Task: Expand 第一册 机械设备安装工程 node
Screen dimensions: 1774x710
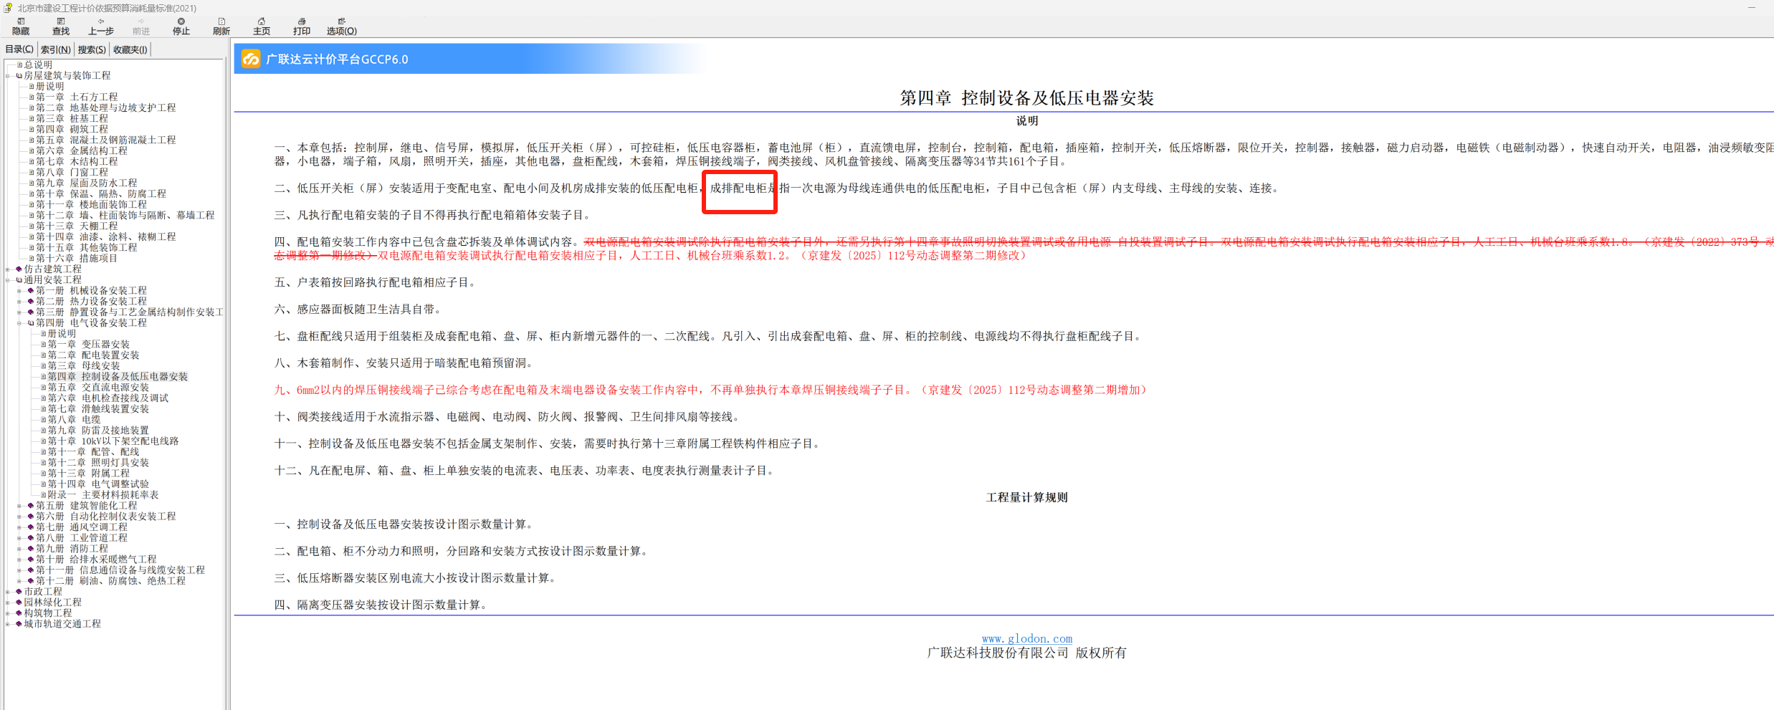Action: pos(20,291)
